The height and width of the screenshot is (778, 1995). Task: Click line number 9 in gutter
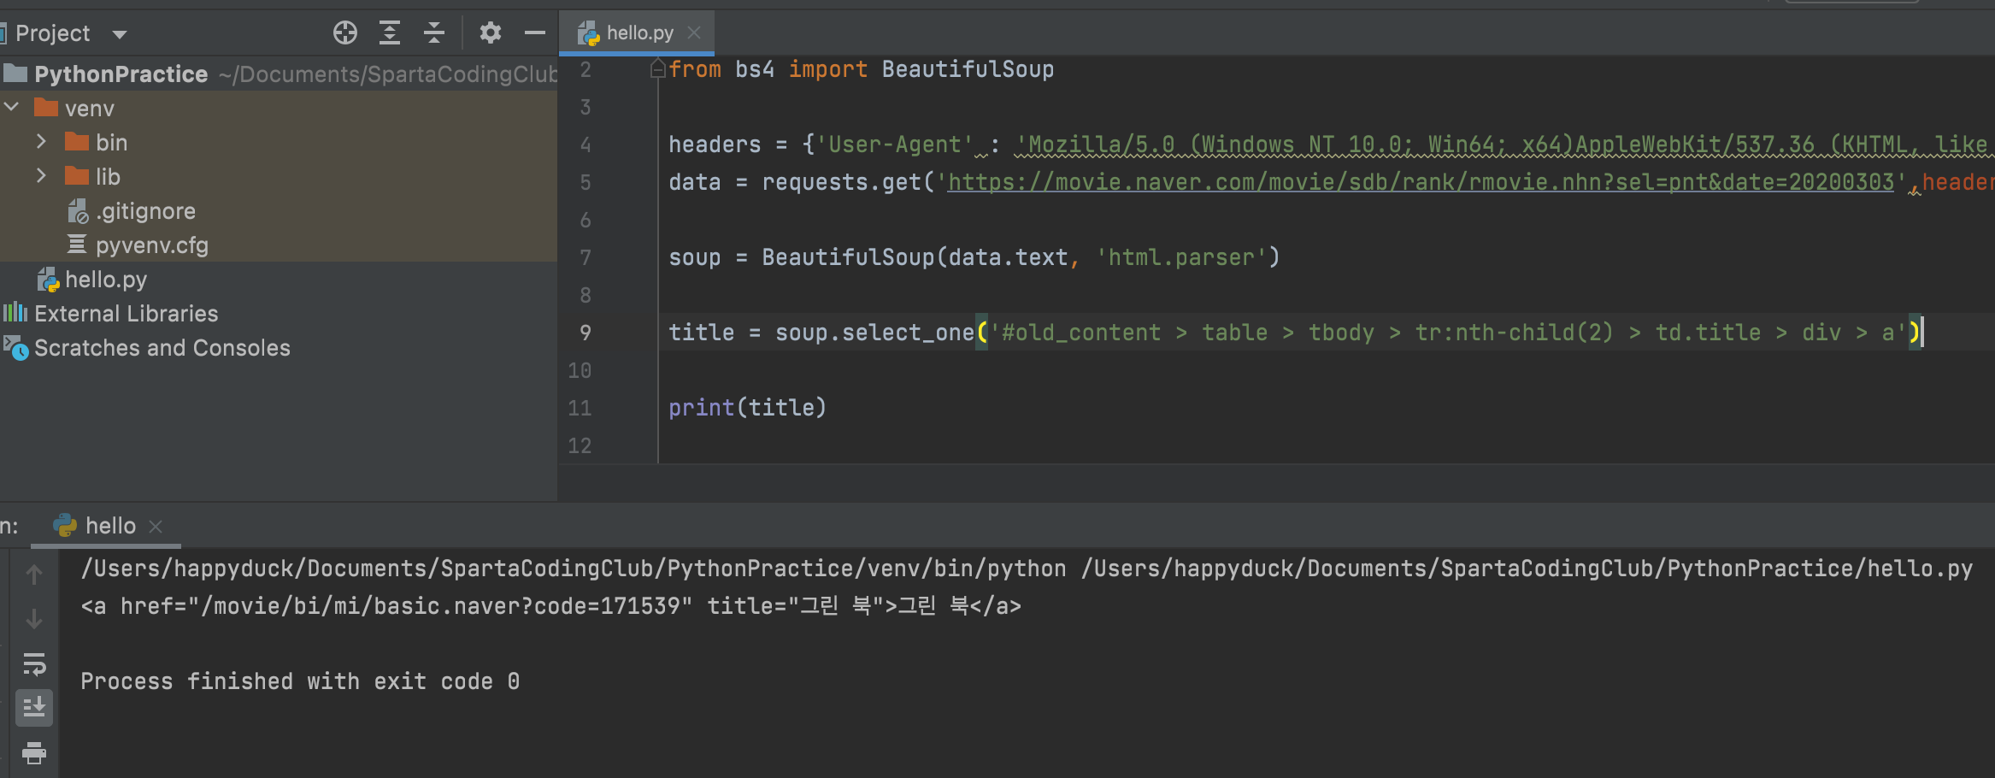click(586, 333)
